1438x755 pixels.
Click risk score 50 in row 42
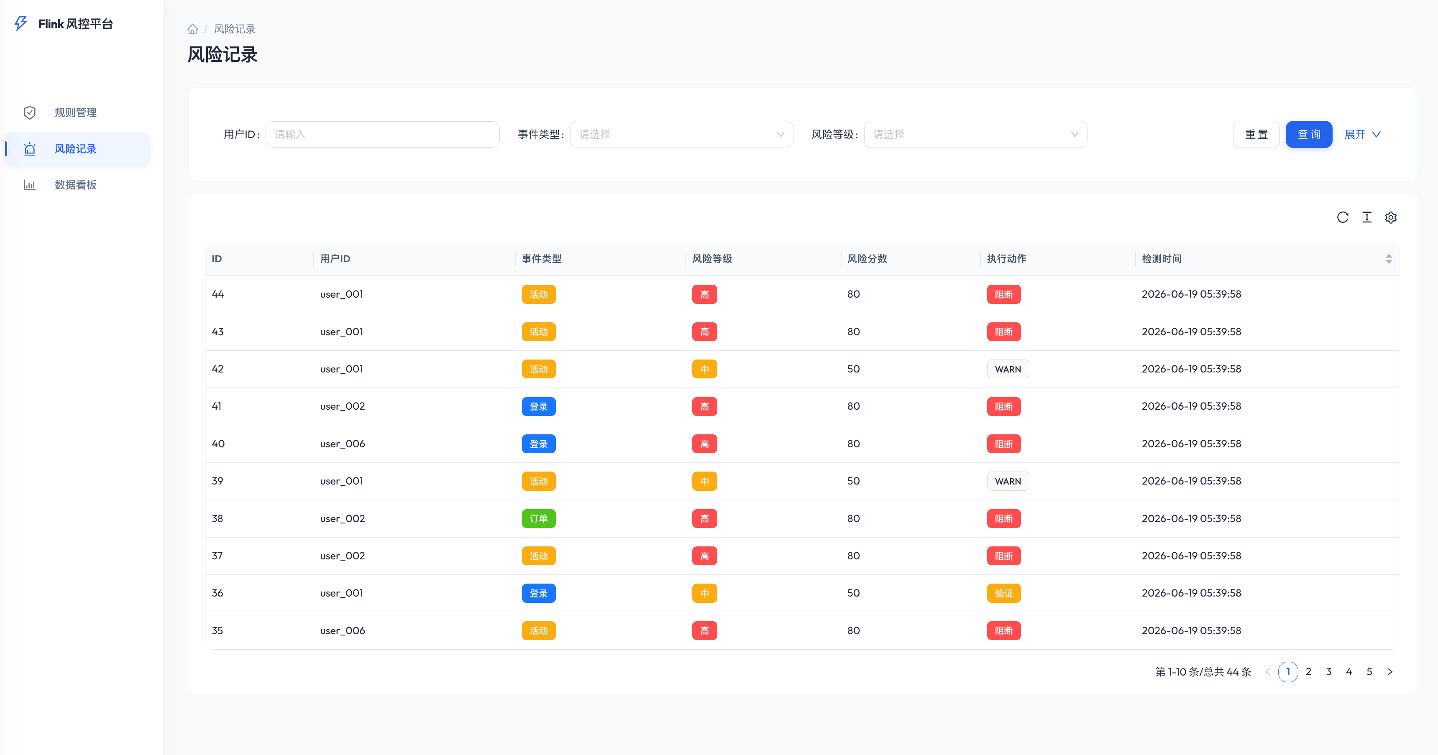854,370
